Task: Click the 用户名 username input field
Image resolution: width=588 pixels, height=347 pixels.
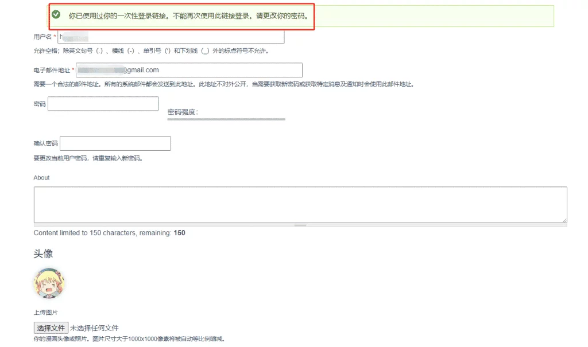Action: pos(172,37)
